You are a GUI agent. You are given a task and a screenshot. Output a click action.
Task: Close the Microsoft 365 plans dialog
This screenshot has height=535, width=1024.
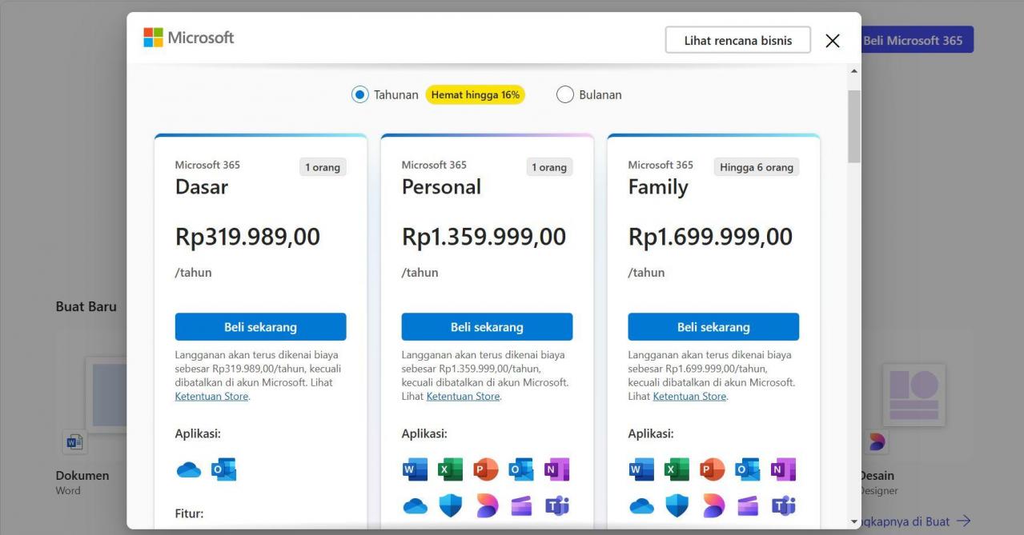pos(833,41)
